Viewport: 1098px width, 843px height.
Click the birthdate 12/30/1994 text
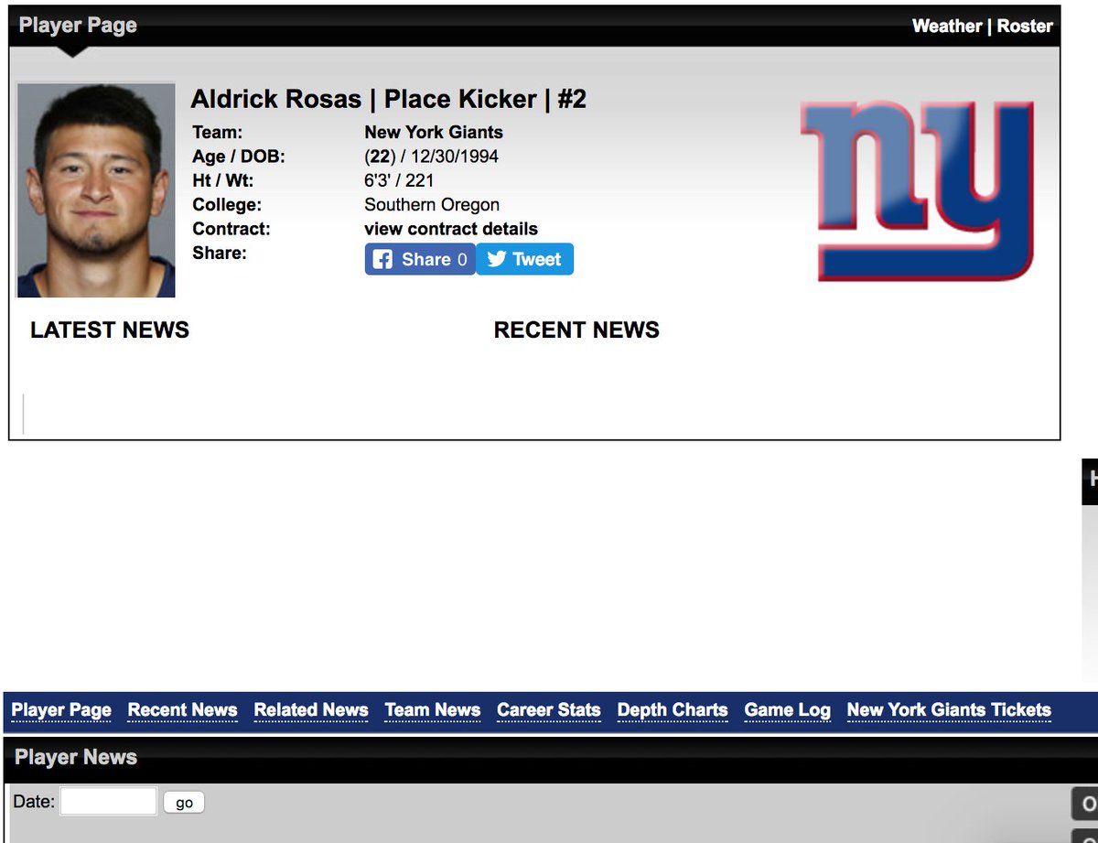coord(455,157)
